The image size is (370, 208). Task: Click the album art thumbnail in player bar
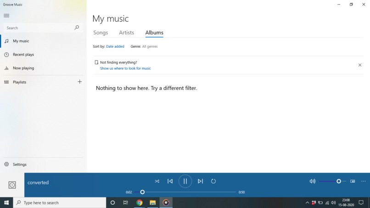point(12,185)
